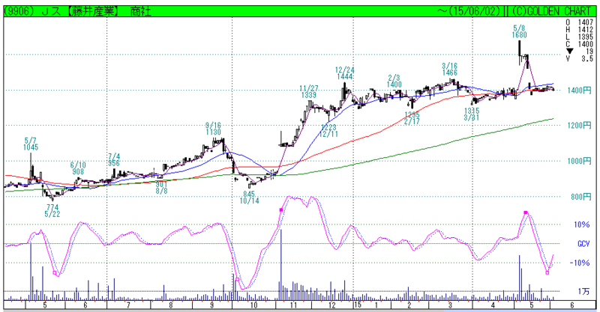Click the GCV indicator label
600x312 pixels.
[583, 244]
